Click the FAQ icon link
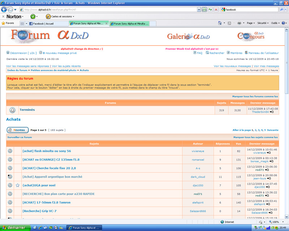 click(195, 53)
